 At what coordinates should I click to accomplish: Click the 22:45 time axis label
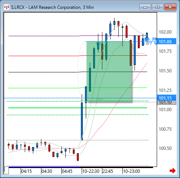coord(108,171)
